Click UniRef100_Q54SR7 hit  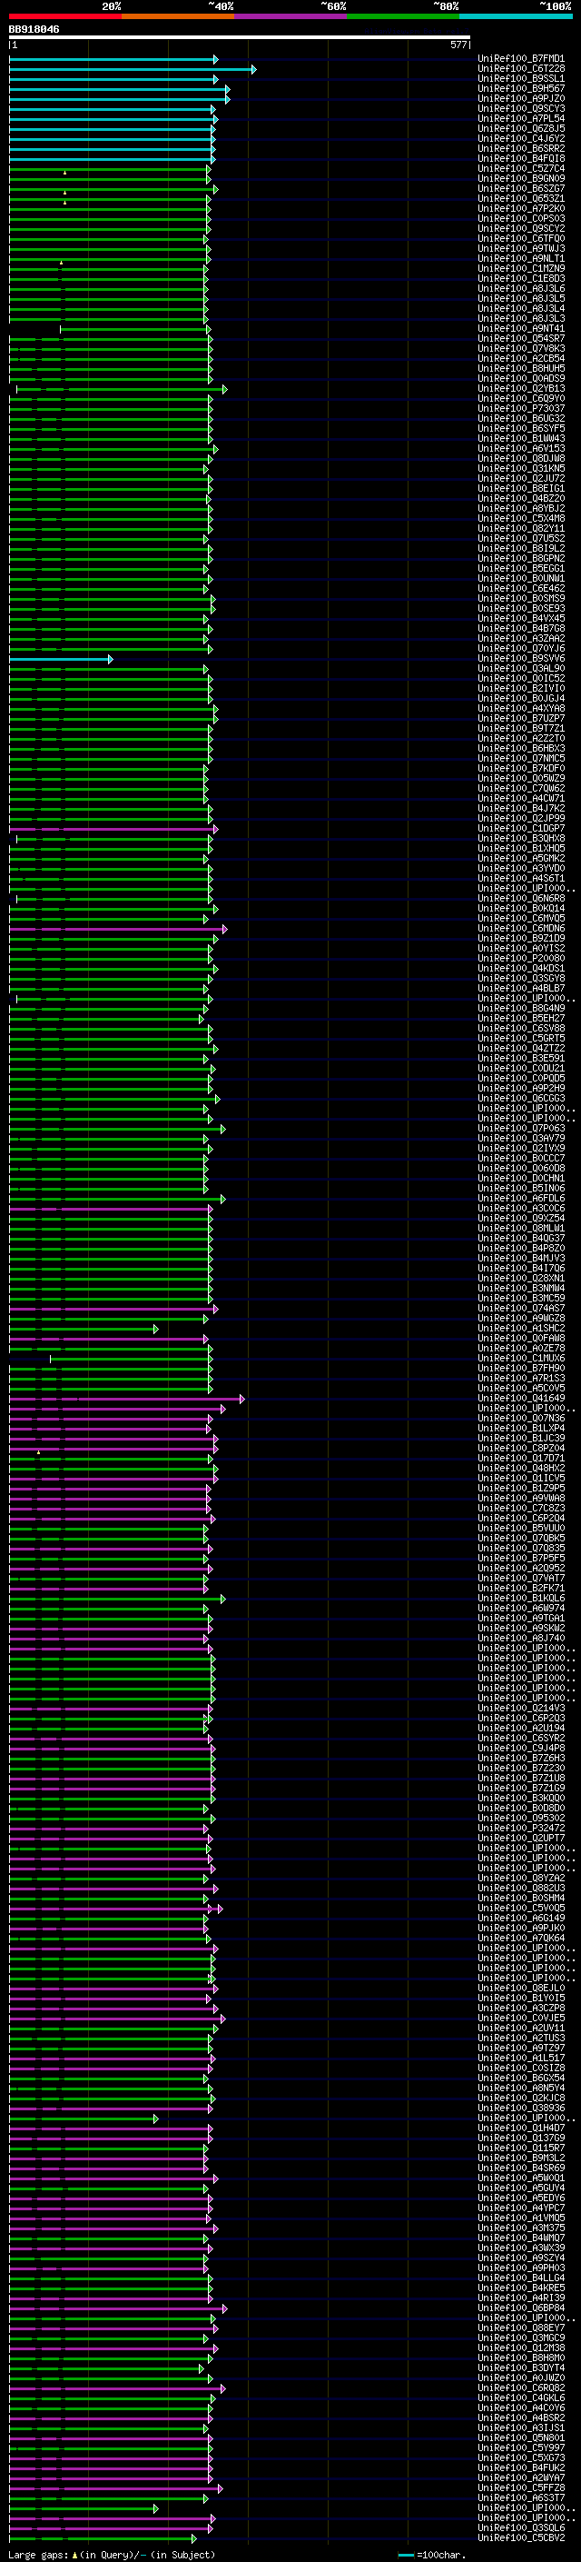click(x=521, y=339)
